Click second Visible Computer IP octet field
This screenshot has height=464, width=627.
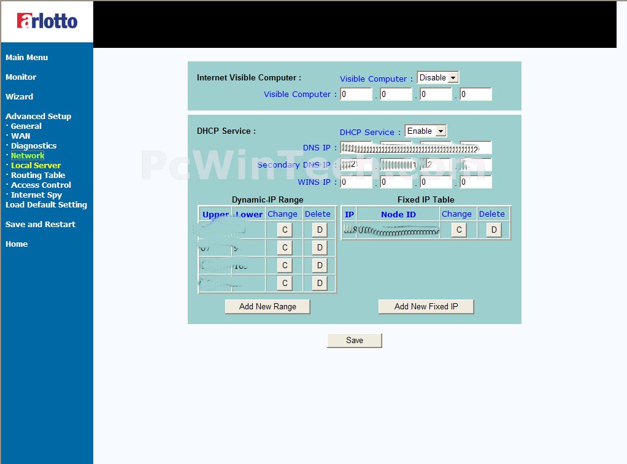[396, 95]
